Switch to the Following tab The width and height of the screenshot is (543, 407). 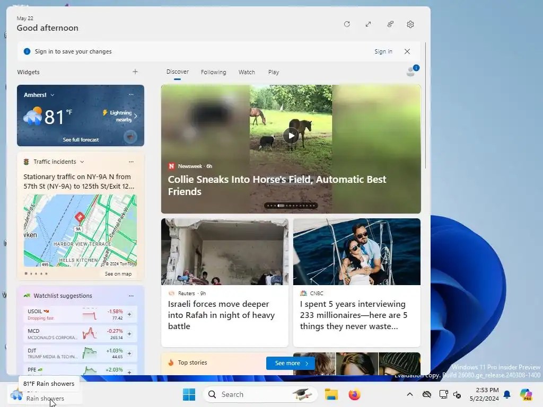213,72
